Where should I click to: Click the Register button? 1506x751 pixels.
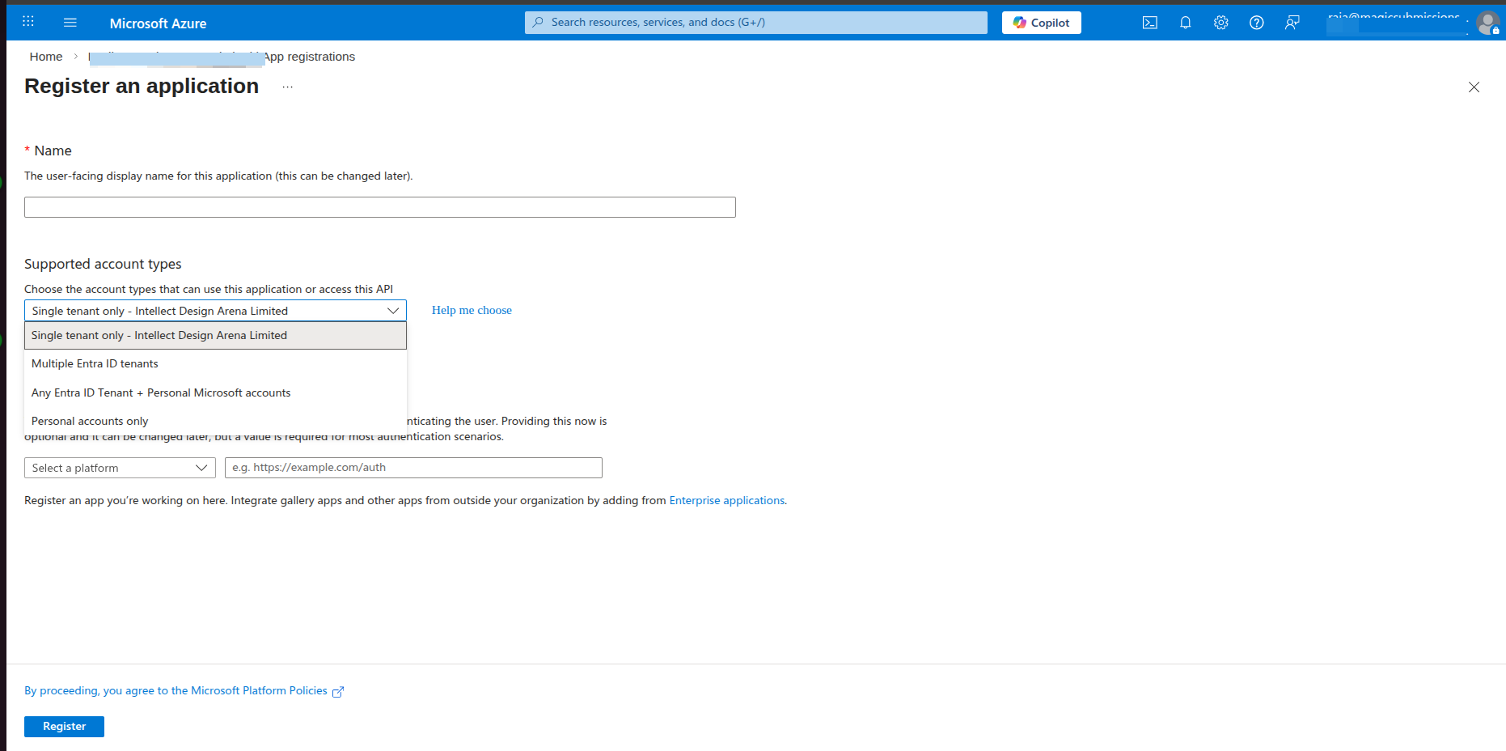pyautogui.click(x=64, y=727)
